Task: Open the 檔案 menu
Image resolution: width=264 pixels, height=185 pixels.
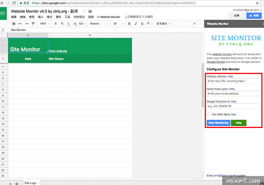Action: tap(14, 17)
